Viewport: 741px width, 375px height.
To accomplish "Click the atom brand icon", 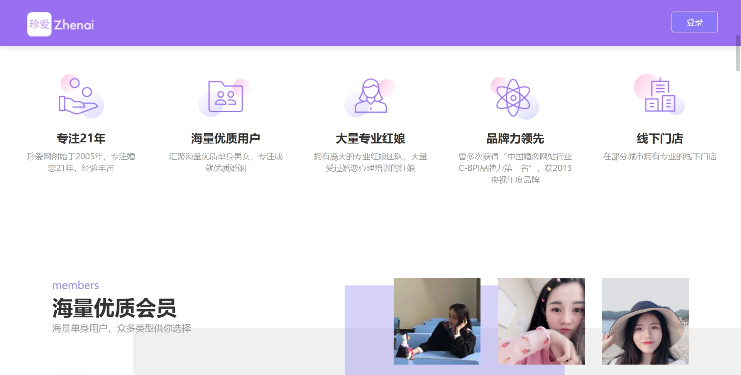I will click(513, 98).
